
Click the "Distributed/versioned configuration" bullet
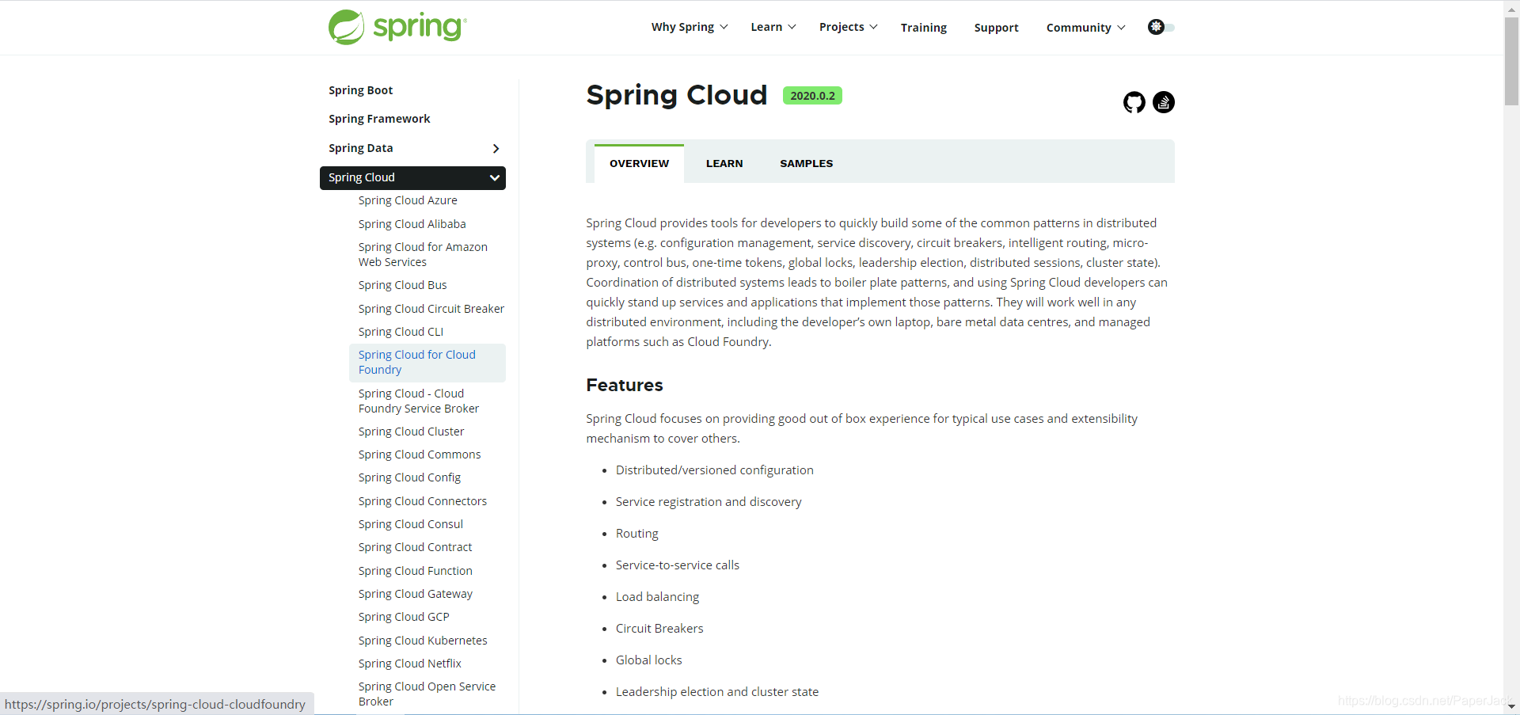pyautogui.click(x=714, y=470)
